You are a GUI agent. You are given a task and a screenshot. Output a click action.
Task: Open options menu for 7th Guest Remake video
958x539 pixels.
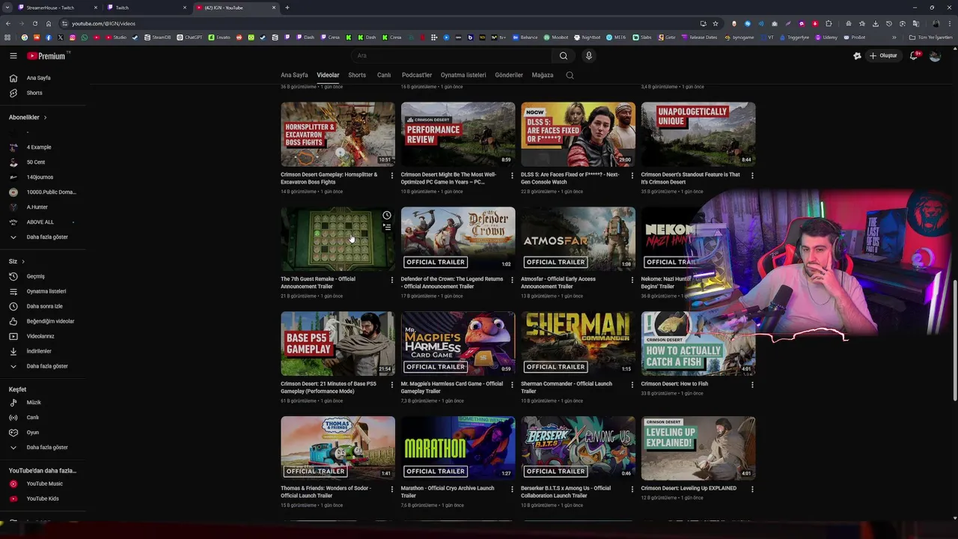(x=391, y=280)
